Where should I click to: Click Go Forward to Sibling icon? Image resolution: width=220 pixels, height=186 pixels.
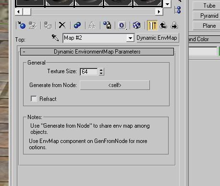(174, 25)
